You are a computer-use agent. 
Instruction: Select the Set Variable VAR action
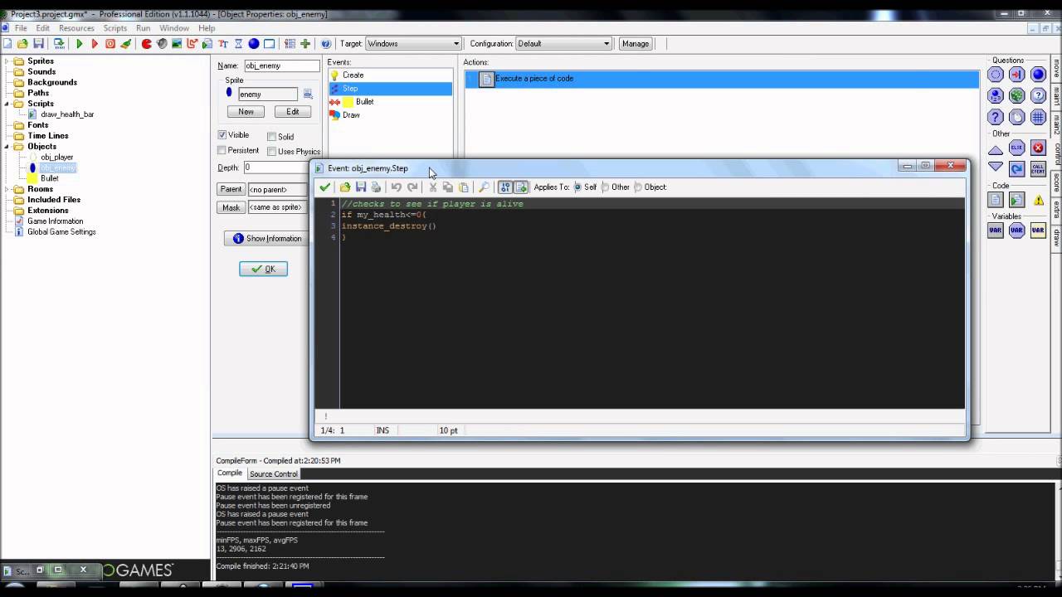tap(996, 231)
